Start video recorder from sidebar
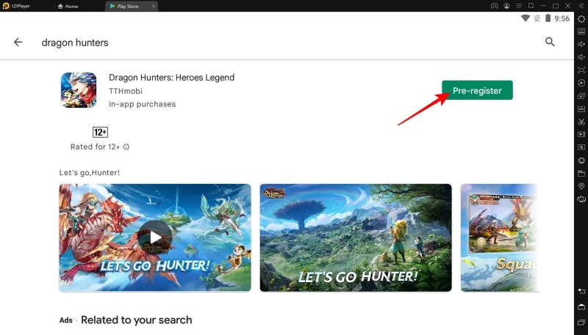The height and width of the screenshot is (335, 588). click(581, 134)
